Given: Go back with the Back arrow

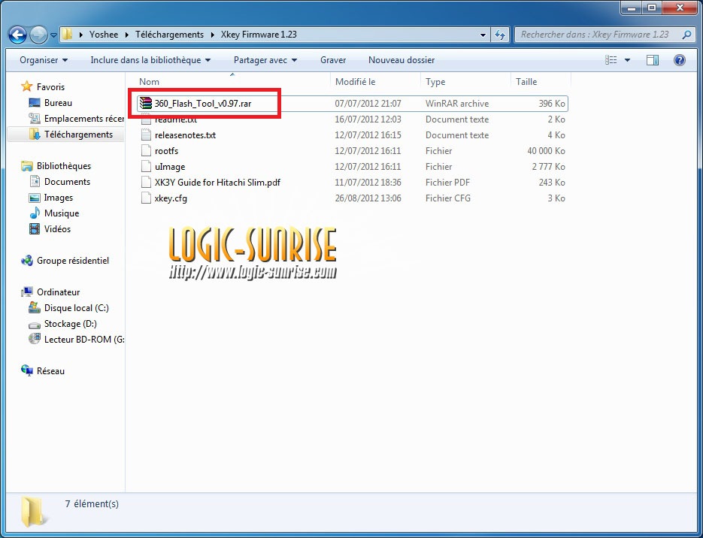Looking at the screenshot, I should tap(17, 35).
